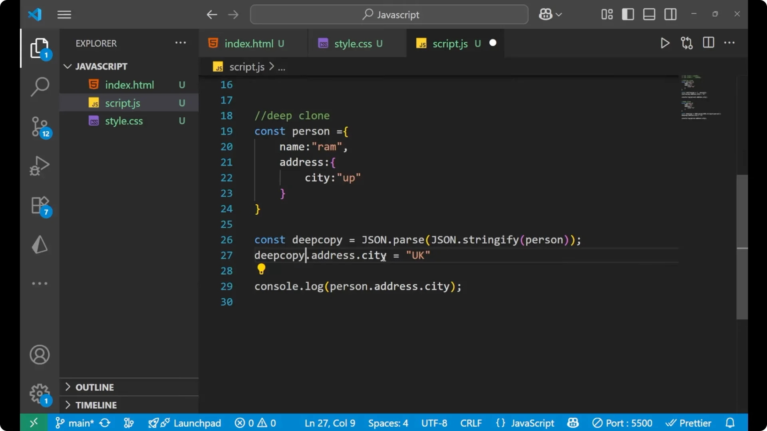
Task: Toggle the secondary sidebar visibility
Action: click(x=670, y=14)
